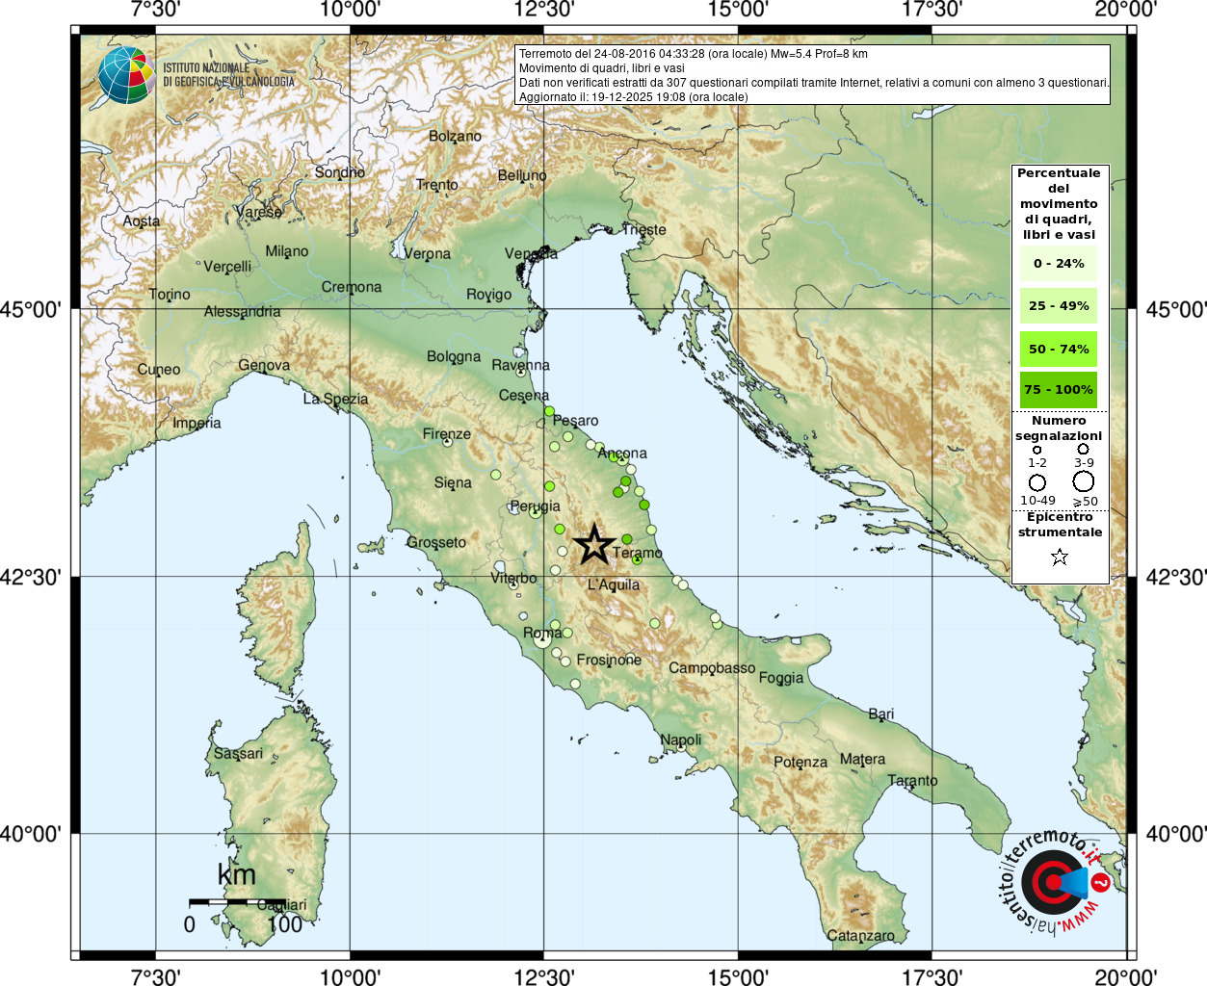Click the Teramo city label
Image resolution: width=1207 pixels, height=986 pixels.
pyautogui.click(x=638, y=553)
